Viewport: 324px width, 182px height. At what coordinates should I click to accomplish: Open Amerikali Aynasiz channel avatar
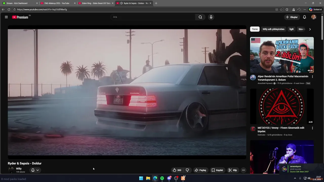tap(253, 78)
